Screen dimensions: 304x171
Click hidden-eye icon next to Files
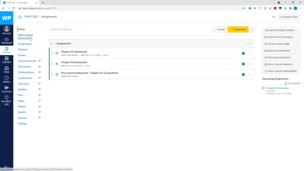pyautogui.click(x=39, y=95)
